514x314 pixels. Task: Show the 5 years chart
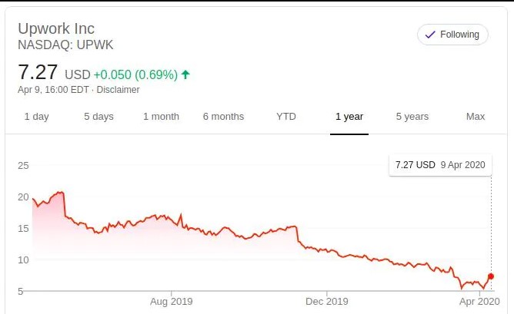tap(412, 117)
